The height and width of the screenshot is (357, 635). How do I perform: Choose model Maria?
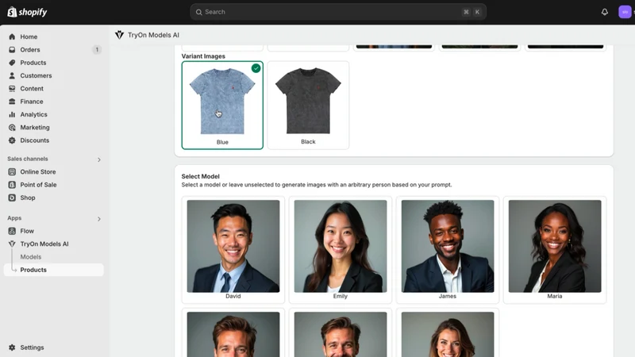click(555, 250)
